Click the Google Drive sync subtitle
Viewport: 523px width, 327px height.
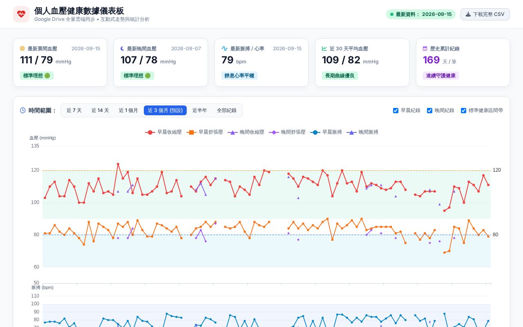(92, 19)
